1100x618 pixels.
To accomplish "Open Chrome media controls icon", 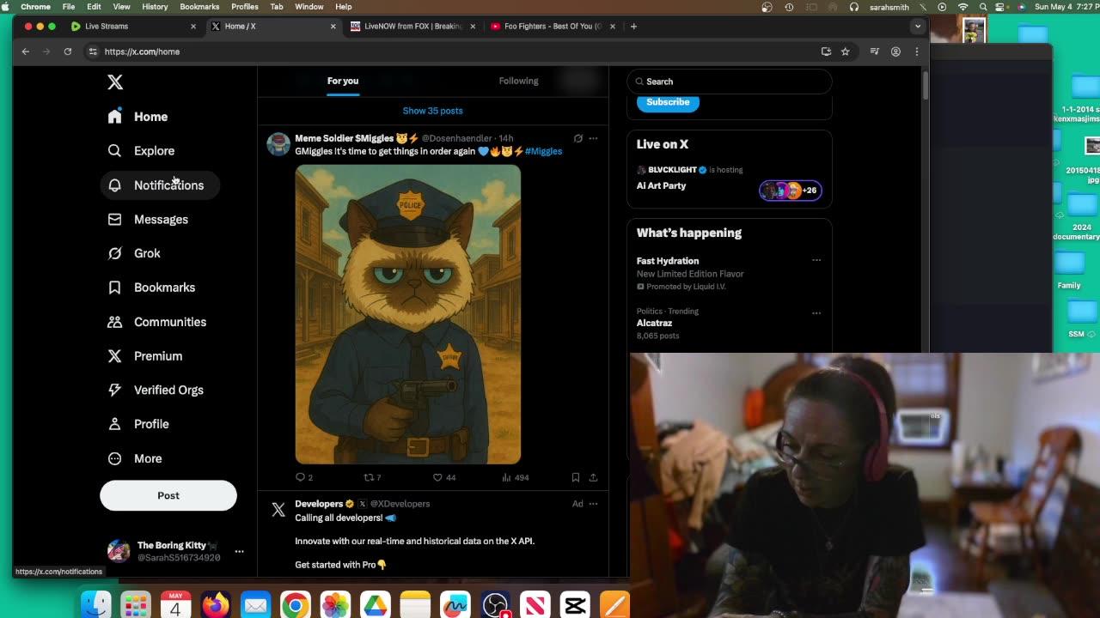I will [x=875, y=51].
